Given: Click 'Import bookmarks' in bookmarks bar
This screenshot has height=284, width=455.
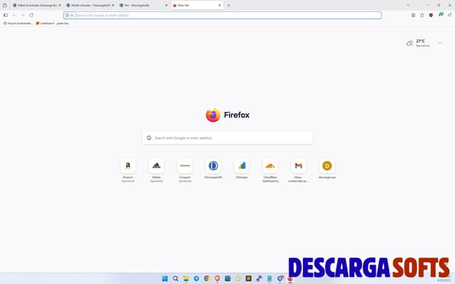Looking at the screenshot, I should [18, 23].
